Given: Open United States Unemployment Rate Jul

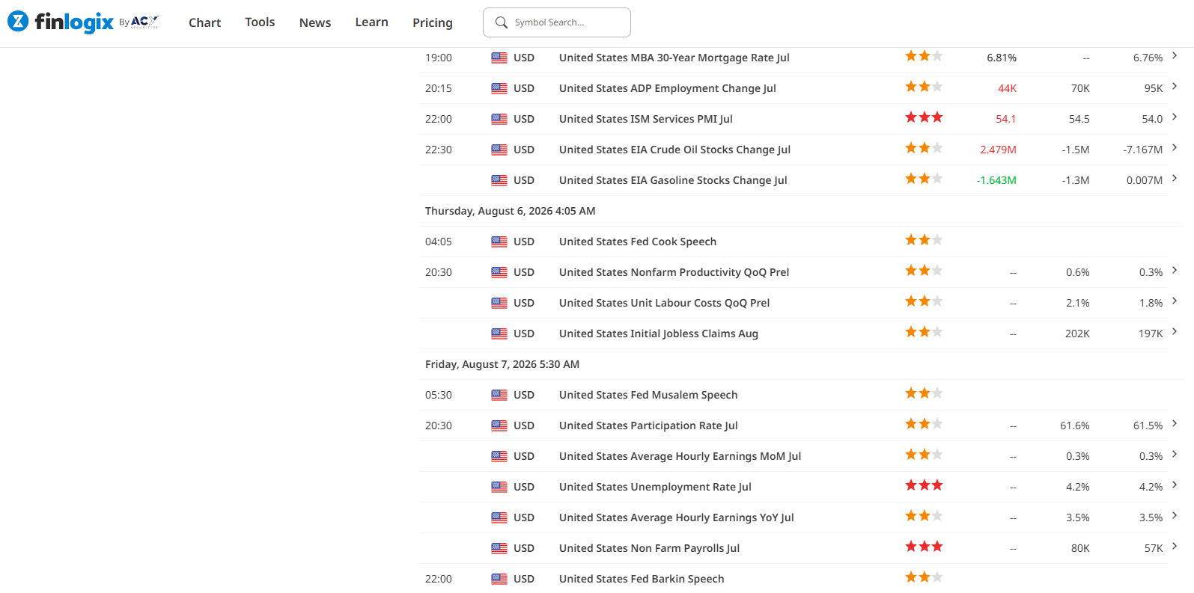Looking at the screenshot, I should (655, 487).
